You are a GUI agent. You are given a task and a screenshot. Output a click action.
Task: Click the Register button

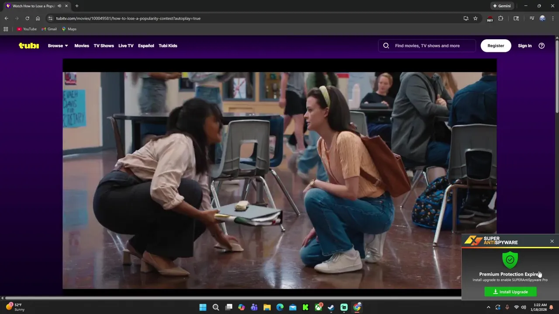click(496, 45)
